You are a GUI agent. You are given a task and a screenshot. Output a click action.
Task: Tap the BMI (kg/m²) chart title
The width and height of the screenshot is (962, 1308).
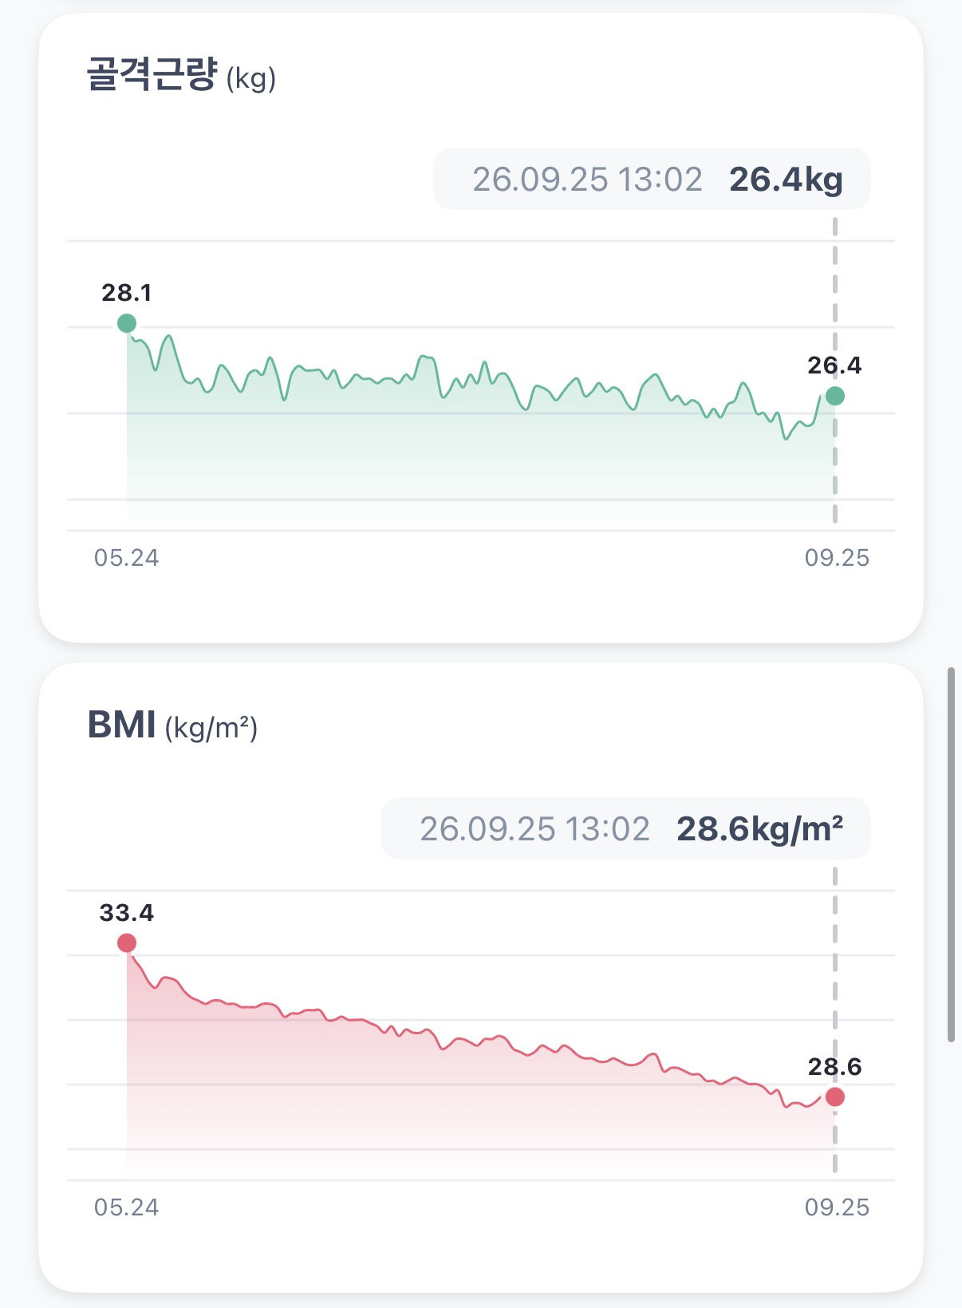point(172,725)
